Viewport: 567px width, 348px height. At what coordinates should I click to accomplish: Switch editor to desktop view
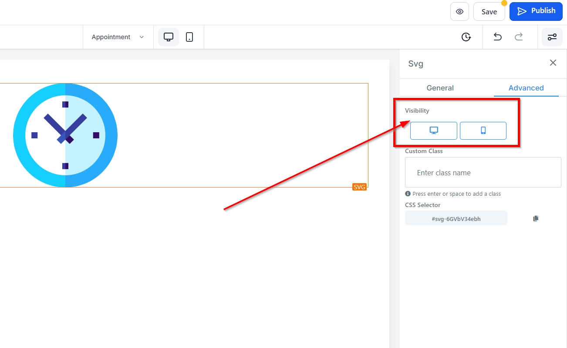click(169, 37)
